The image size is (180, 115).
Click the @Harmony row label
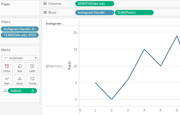(x=55, y=66)
